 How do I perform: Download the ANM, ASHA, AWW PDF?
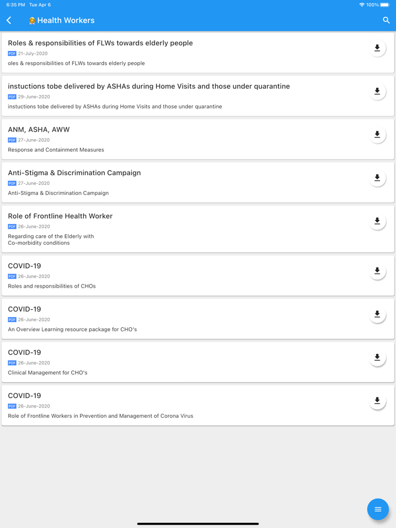pos(377,135)
